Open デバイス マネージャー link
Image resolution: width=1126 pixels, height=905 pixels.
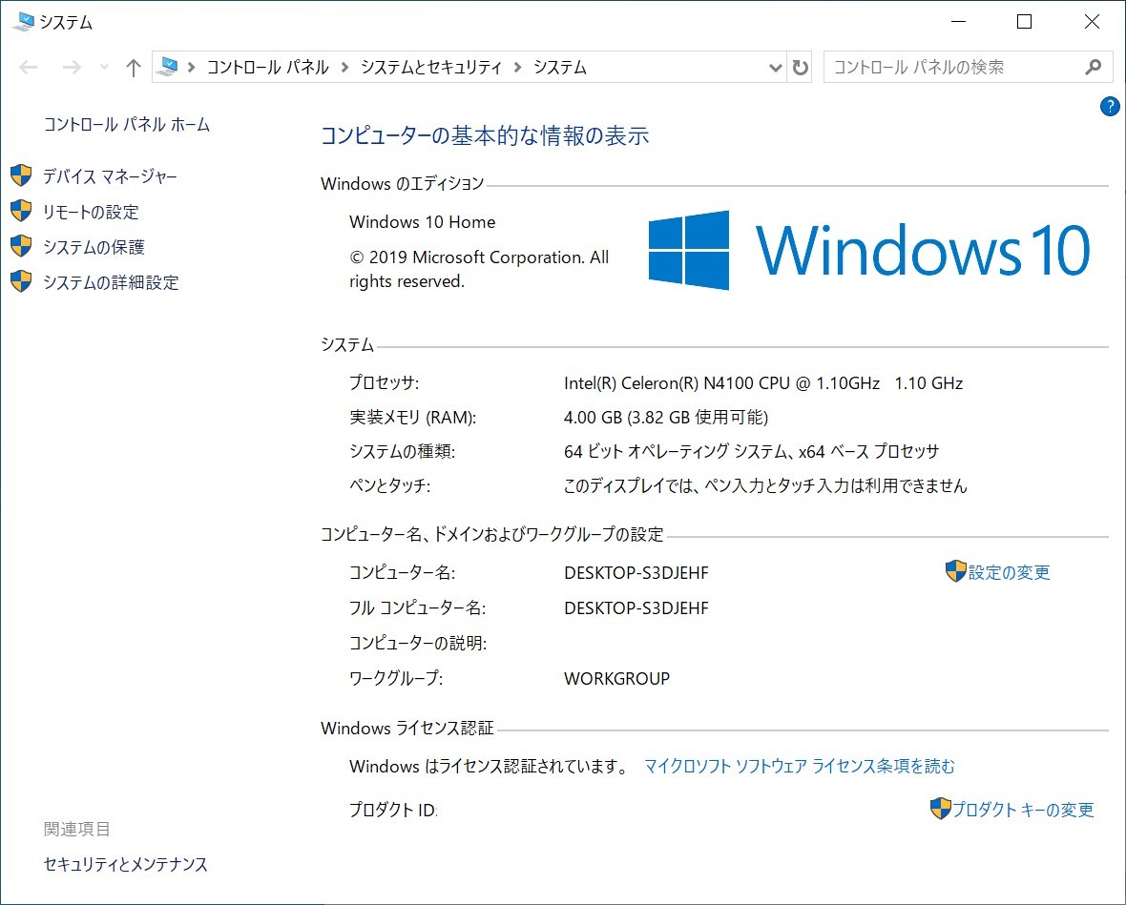(x=110, y=176)
